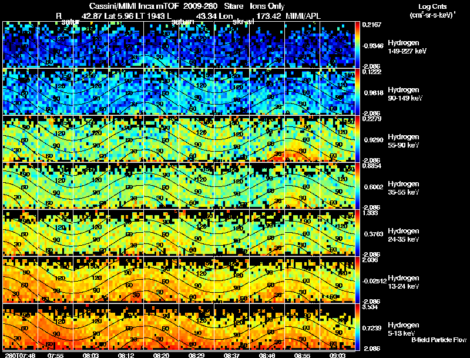Click the "08:12" time axis label
Viewport: 470px width, 358px height.
[x=126, y=355]
